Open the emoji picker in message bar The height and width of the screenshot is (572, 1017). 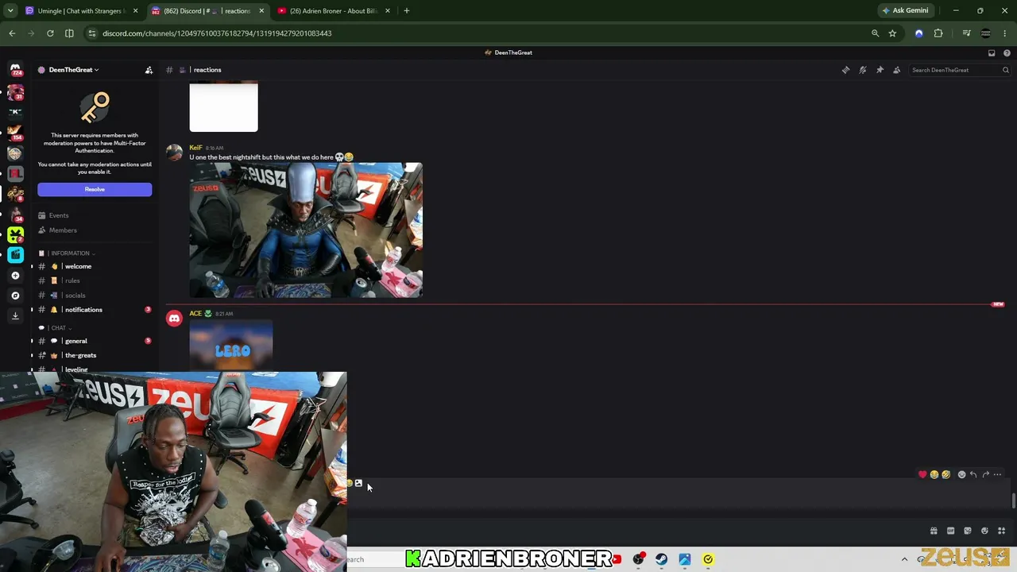tap(984, 531)
